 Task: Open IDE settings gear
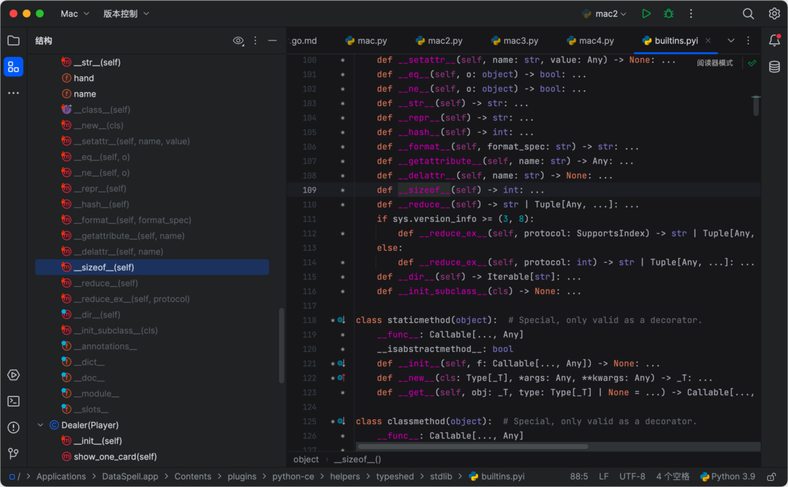coord(774,14)
